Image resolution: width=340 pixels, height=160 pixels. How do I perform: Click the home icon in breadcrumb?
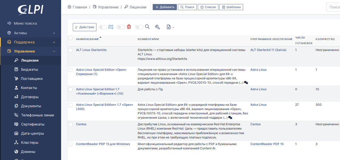coord(69,7)
